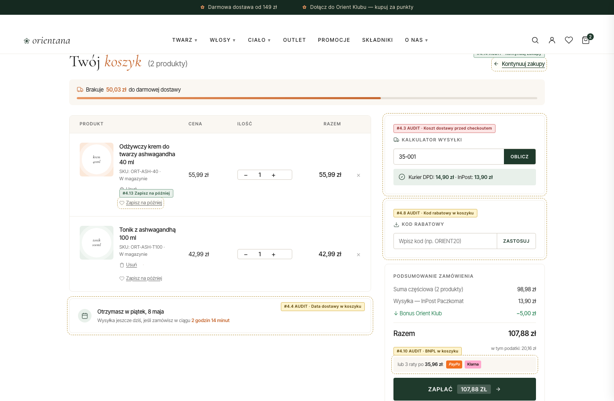Open the shopping cart icon
This screenshot has width=614, height=401.
tap(586, 40)
